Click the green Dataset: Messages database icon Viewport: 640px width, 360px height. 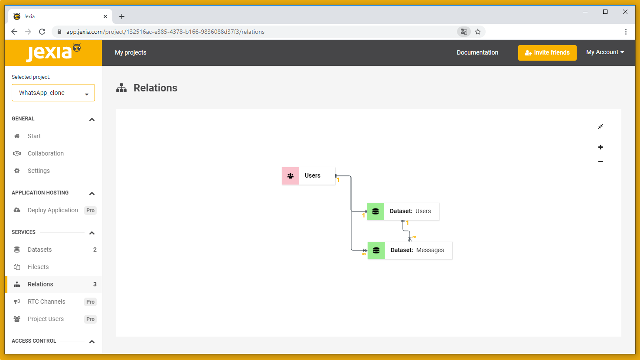pos(376,250)
